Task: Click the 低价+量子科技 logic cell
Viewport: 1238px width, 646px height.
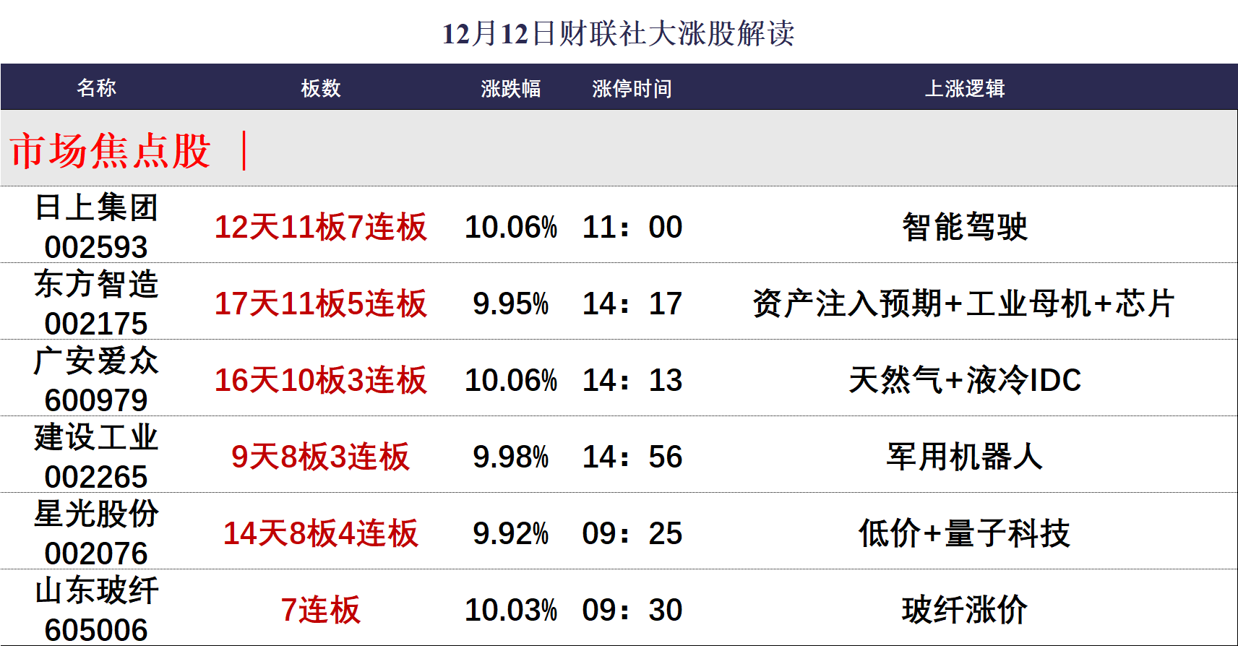Action: click(964, 533)
